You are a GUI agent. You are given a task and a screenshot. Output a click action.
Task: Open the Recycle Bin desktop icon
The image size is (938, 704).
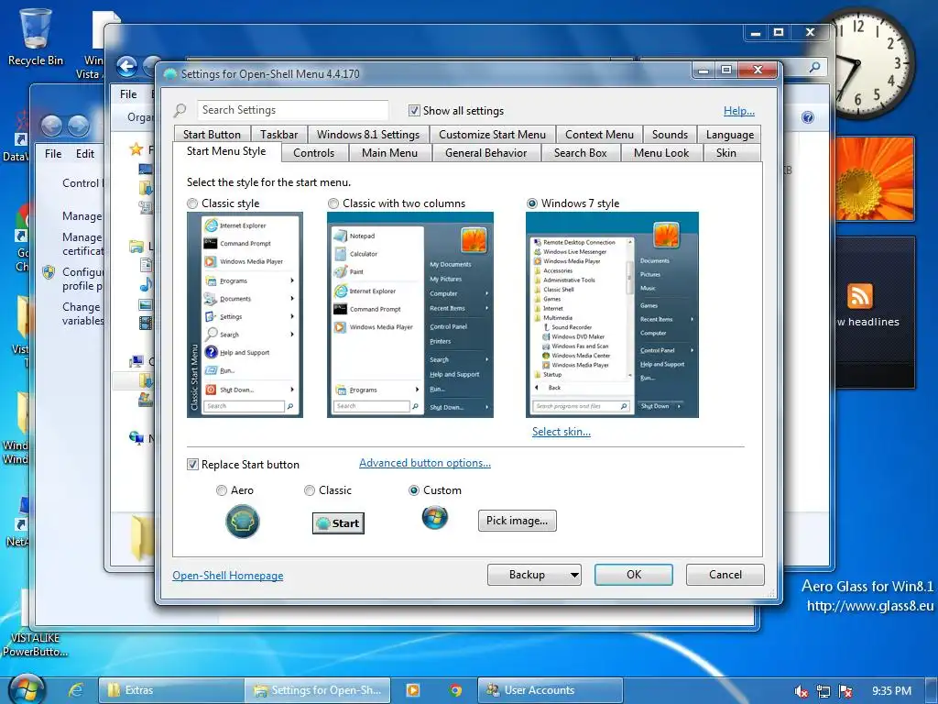coord(36,37)
